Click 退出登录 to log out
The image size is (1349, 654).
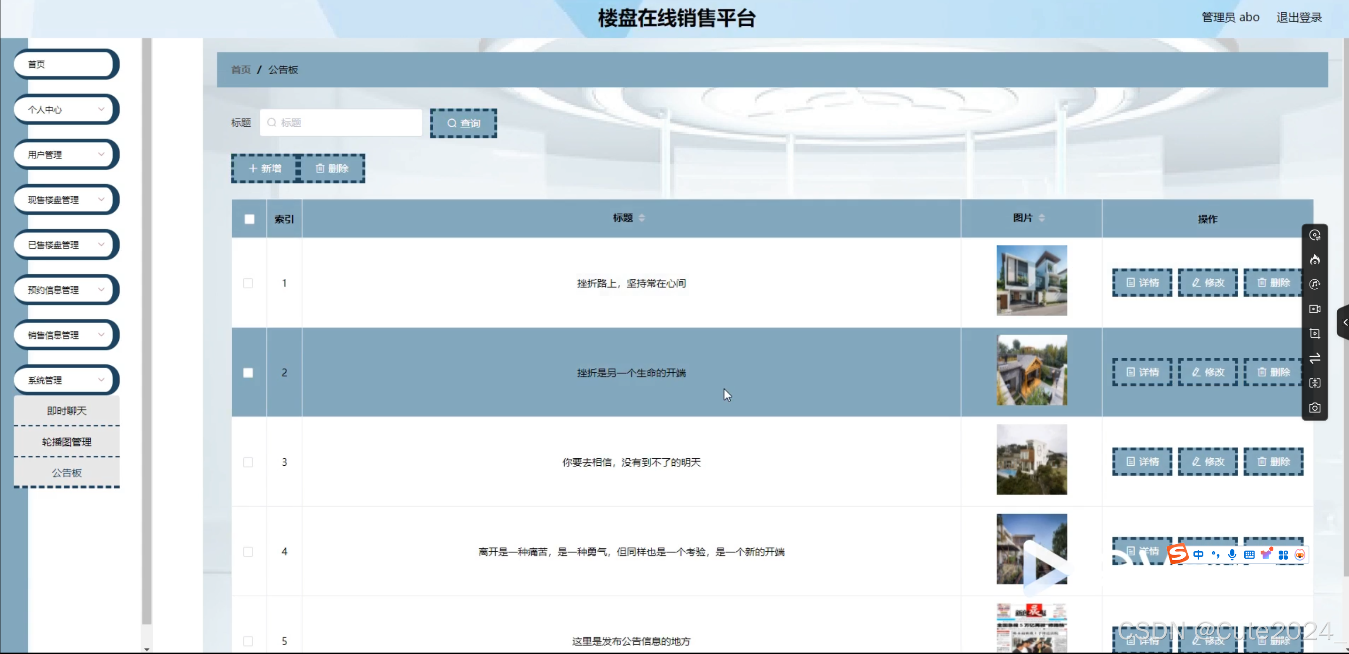[1299, 17]
